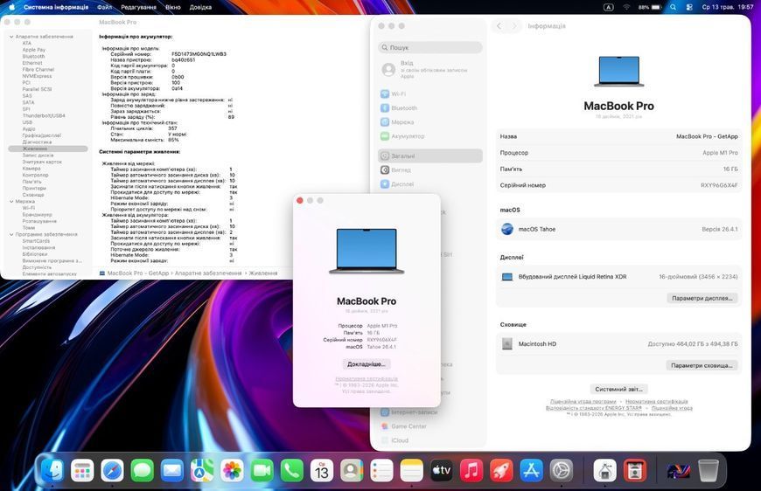
Task: Open System Settings gear in the Dock
Action: point(562,470)
